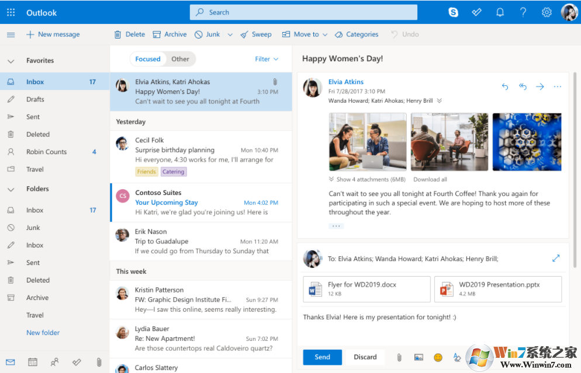
Task: Forward the Happy Women's Day email
Action: (540, 86)
